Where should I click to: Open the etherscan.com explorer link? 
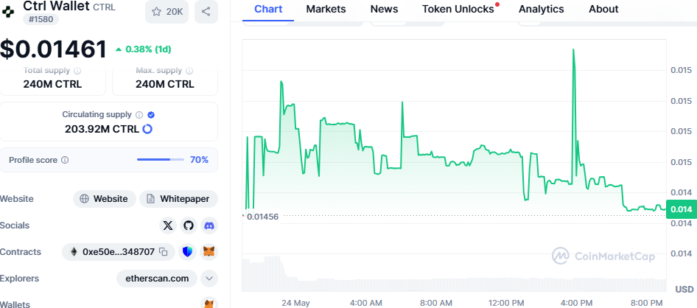[157, 279]
